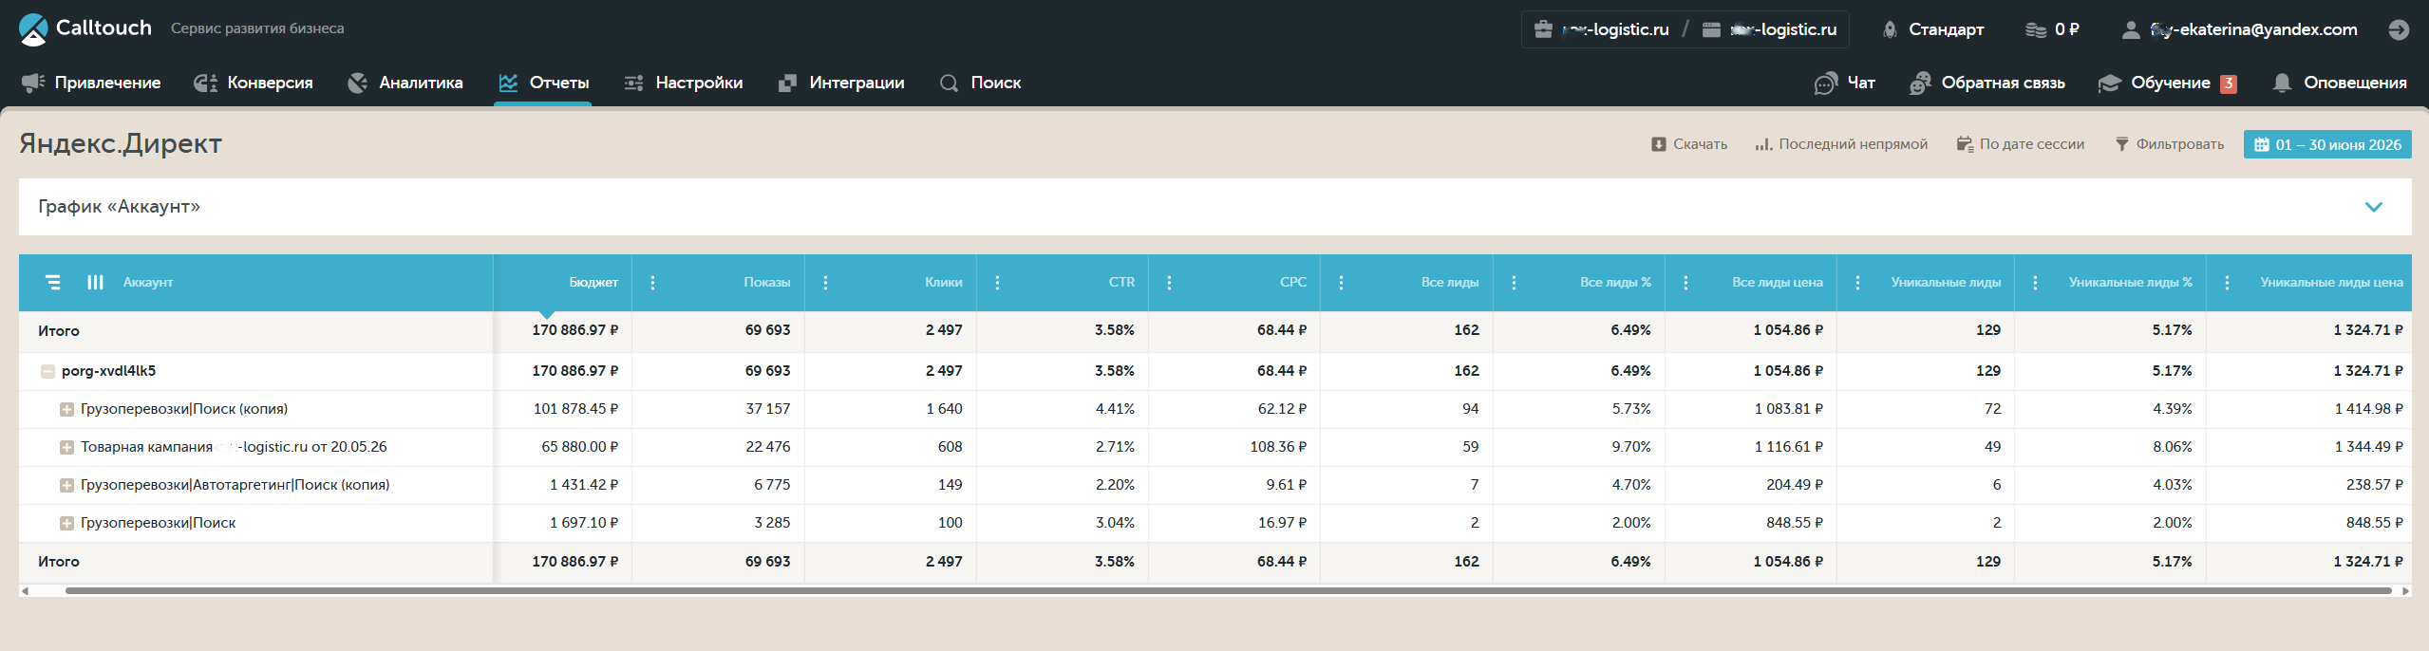This screenshot has width=2429, height=651.
Task: Open the Уникальные лиды column options menu
Action: pyautogui.click(x=1857, y=282)
